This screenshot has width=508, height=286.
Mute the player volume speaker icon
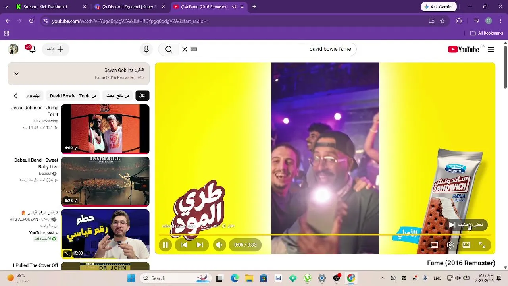pyautogui.click(x=219, y=245)
